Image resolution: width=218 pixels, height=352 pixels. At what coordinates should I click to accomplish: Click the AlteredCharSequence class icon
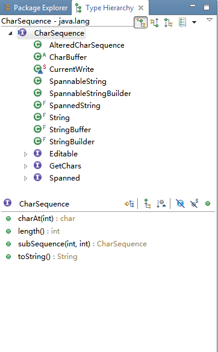(37, 45)
